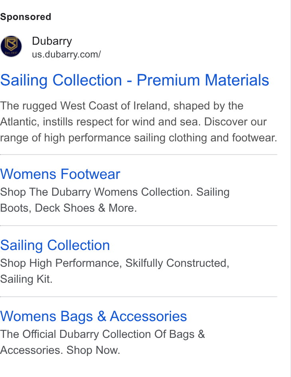Click the Sponsored label
Viewport: 291px width, 377px height.
click(x=26, y=17)
